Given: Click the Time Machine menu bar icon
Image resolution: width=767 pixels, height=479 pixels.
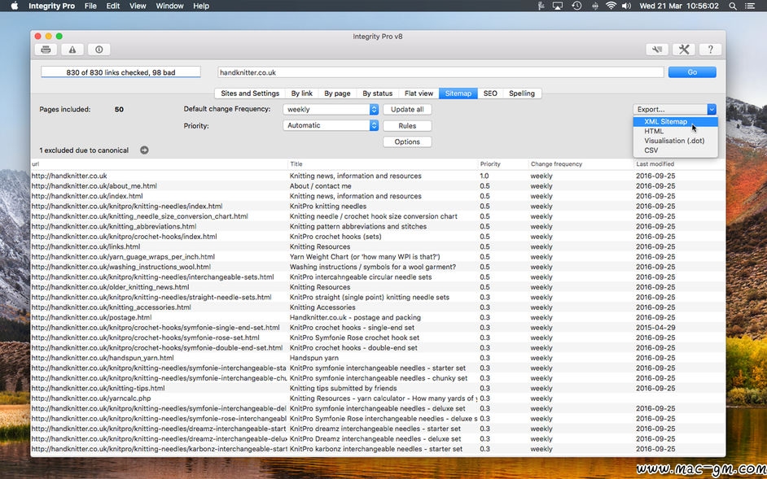Looking at the screenshot, I should pos(577,6).
